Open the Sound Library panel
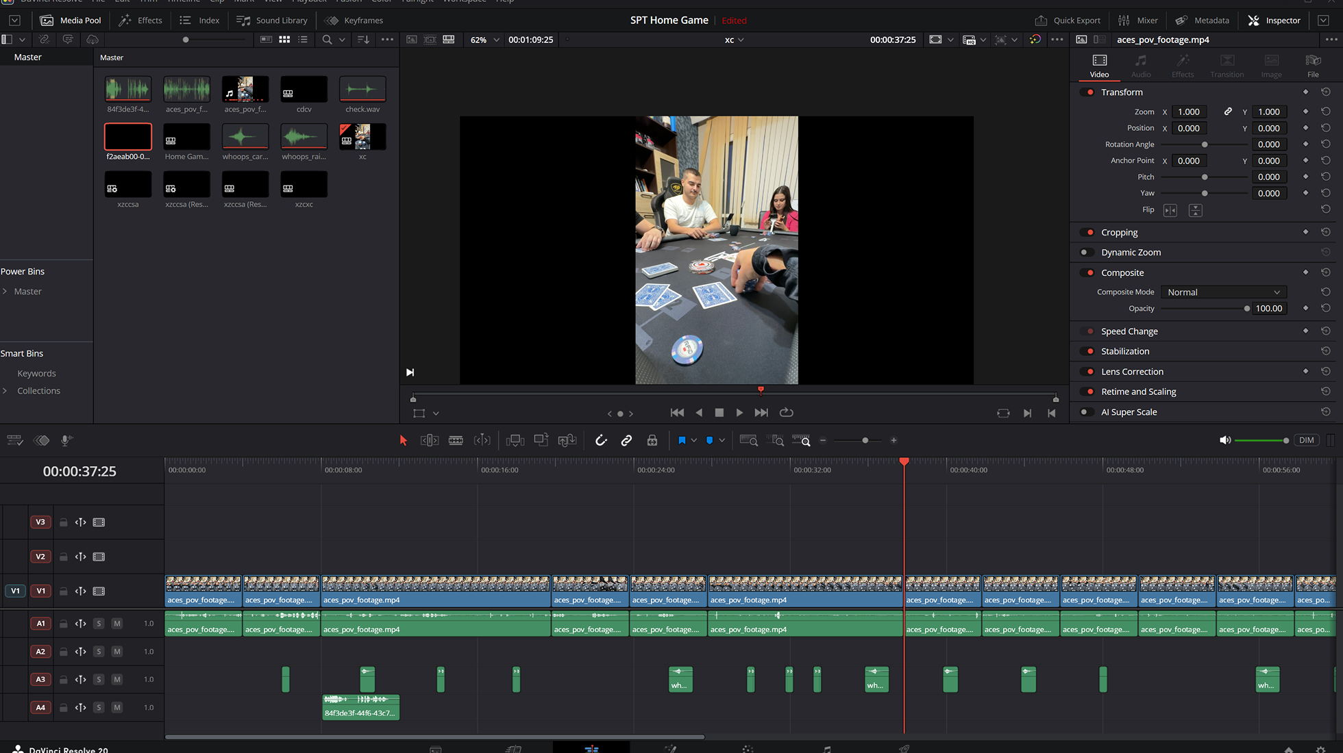Screen dimensions: 1343x753 272,20
